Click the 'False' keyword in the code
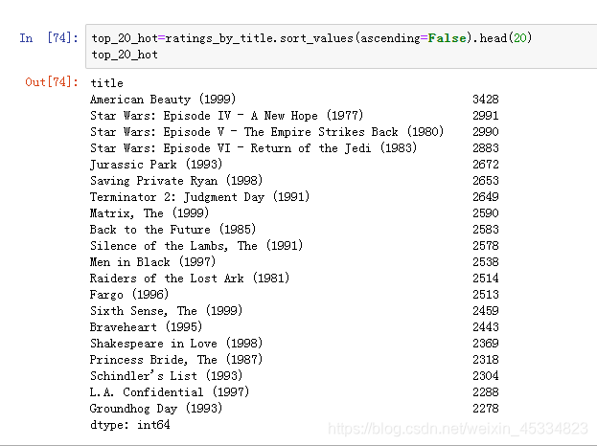The image size is (597, 446). tap(447, 38)
